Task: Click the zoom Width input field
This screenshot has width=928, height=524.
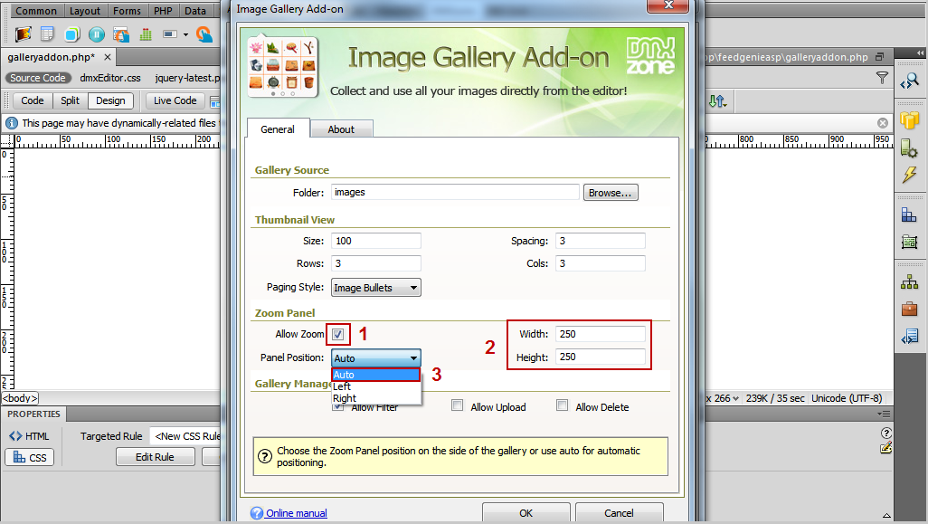Action: pyautogui.click(x=600, y=334)
